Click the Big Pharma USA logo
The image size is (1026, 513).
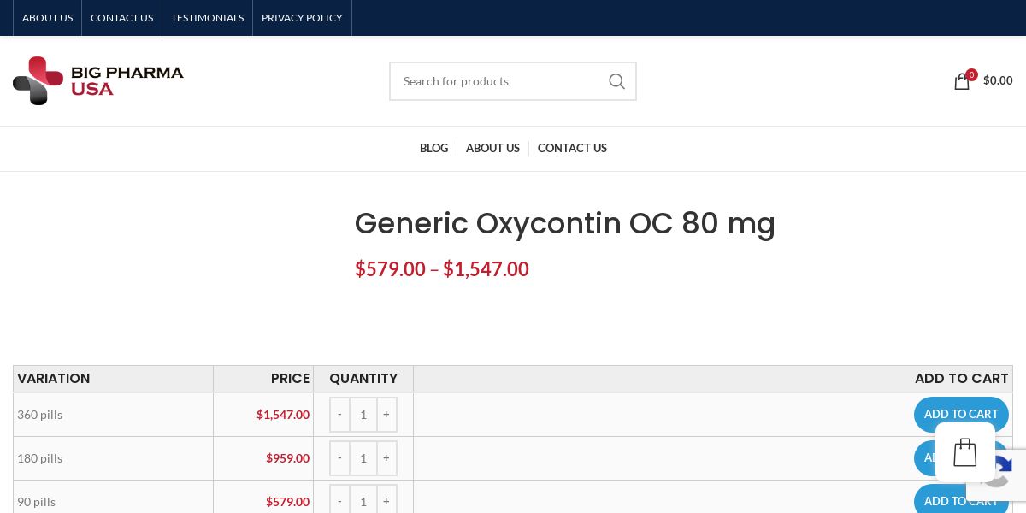pyautogui.click(x=98, y=80)
